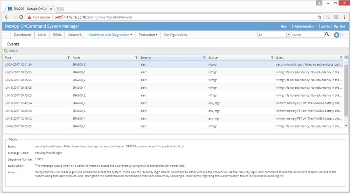Click the security.invalid.login message name value

[49, 153]
